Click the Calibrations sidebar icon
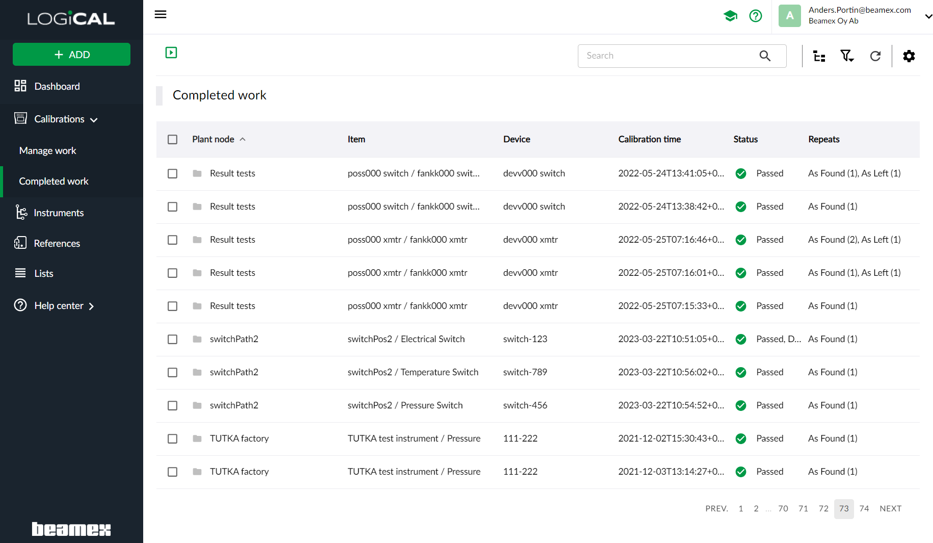The image size is (933, 543). point(20,118)
